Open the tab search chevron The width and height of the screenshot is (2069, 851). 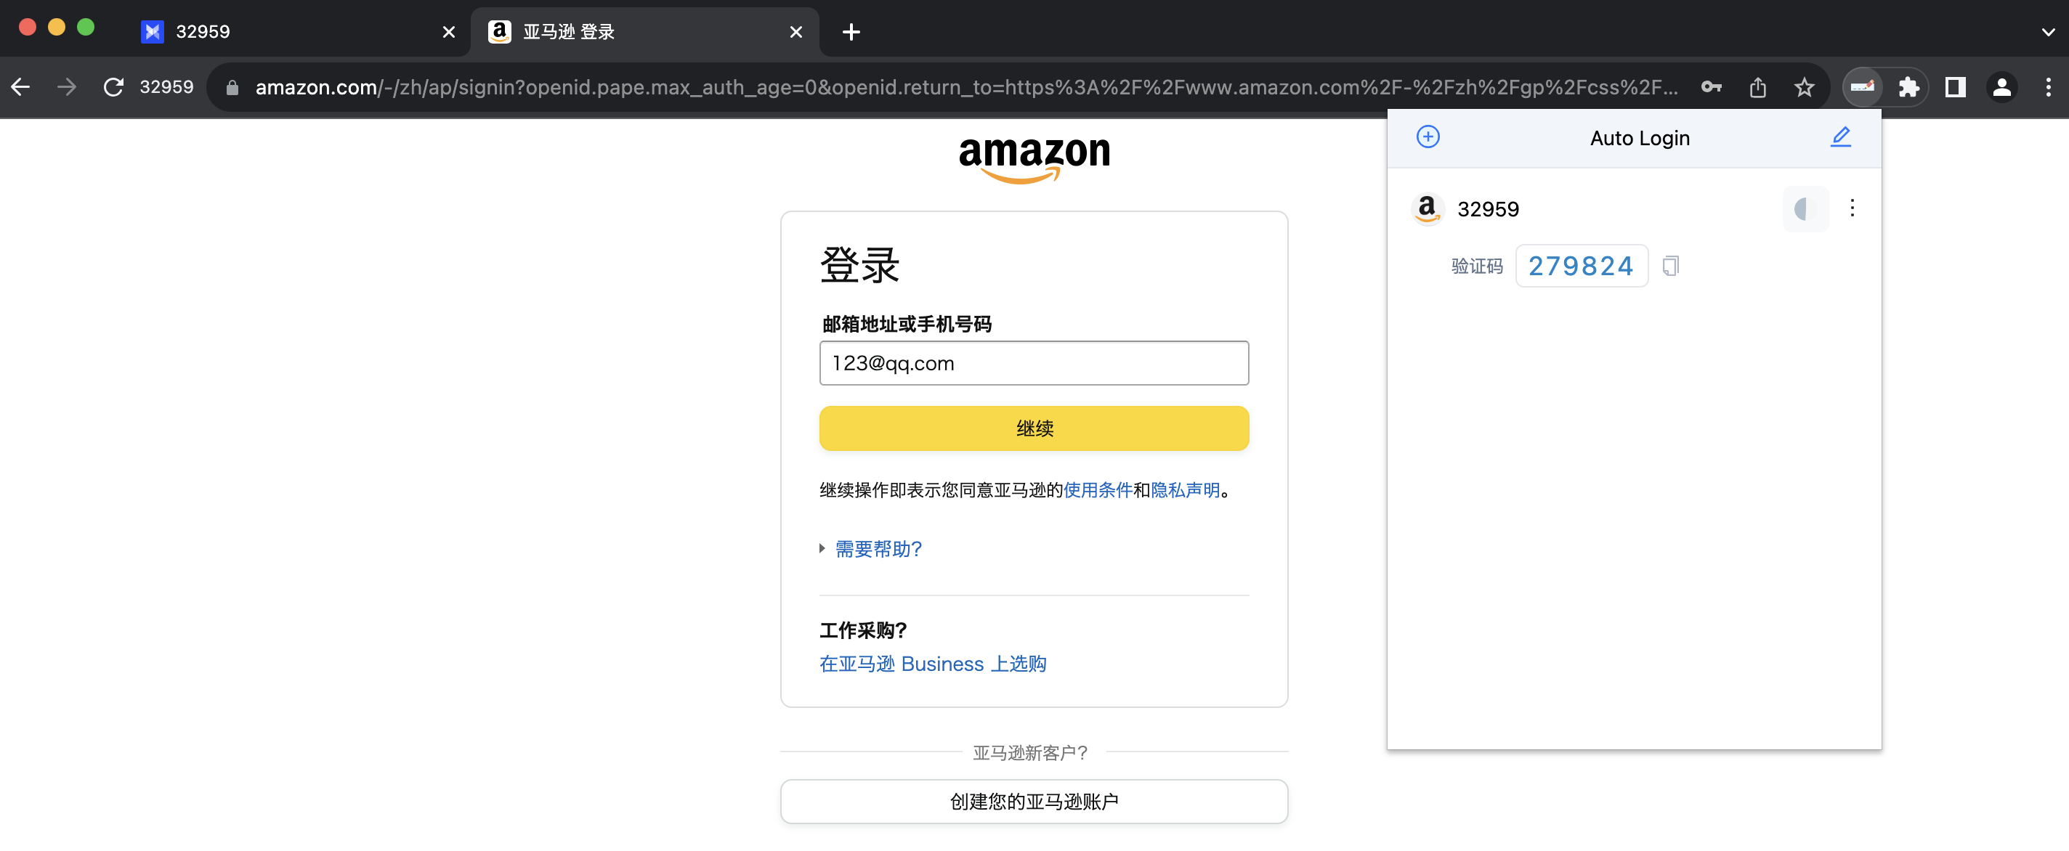click(x=2047, y=32)
